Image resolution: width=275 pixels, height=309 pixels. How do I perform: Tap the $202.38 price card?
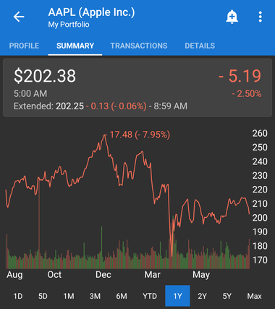click(x=137, y=88)
